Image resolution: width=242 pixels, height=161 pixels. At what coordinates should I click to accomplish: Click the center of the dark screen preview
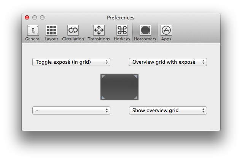[119, 87]
